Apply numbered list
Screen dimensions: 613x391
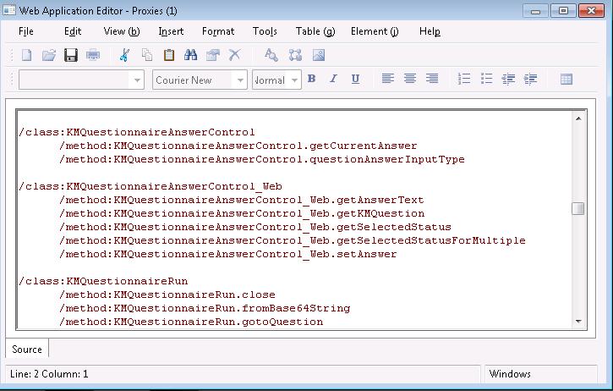coord(464,79)
